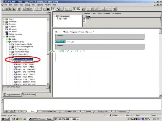The height and width of the screenshot is (121, 162).
Task: Switch to the 3: Cross-references tab
Action: pos(48,111)
